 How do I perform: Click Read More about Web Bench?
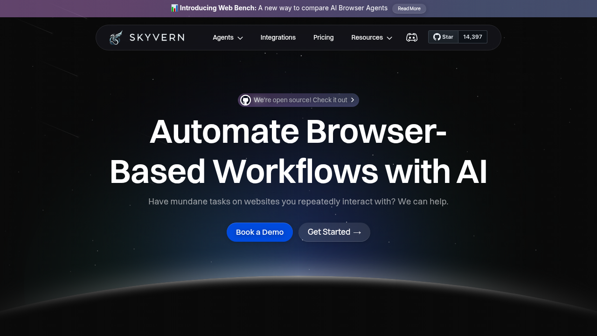tap(409, 8)
